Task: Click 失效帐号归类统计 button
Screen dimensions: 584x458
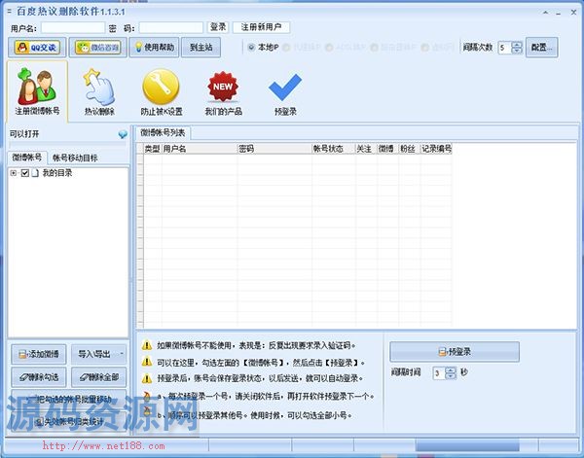Action: tap(69, 422)
